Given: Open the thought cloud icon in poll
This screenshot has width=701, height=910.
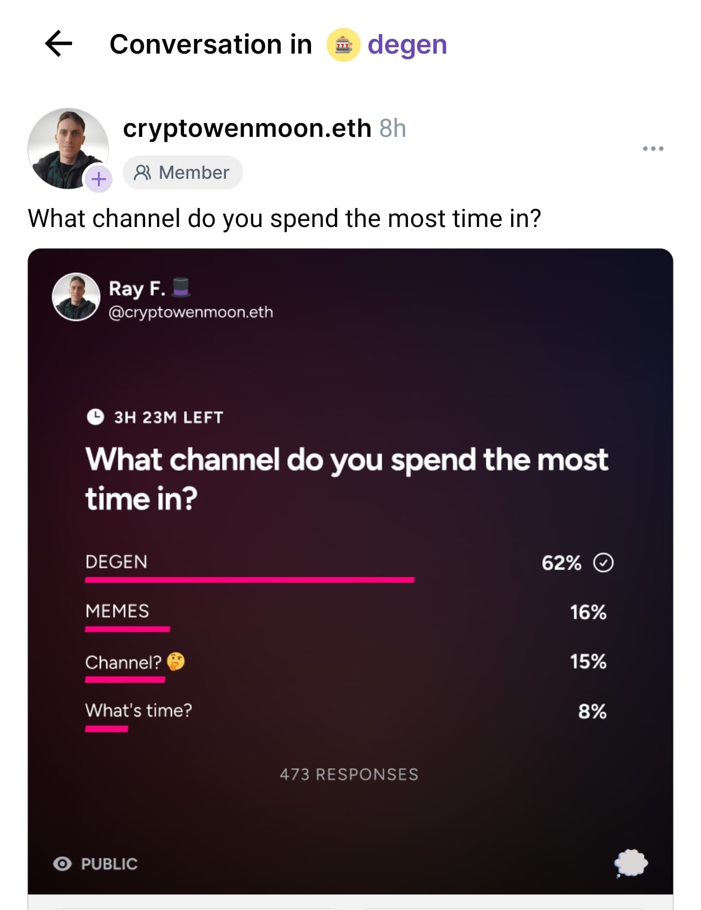Looking at the screenshot, I should 631,863.
